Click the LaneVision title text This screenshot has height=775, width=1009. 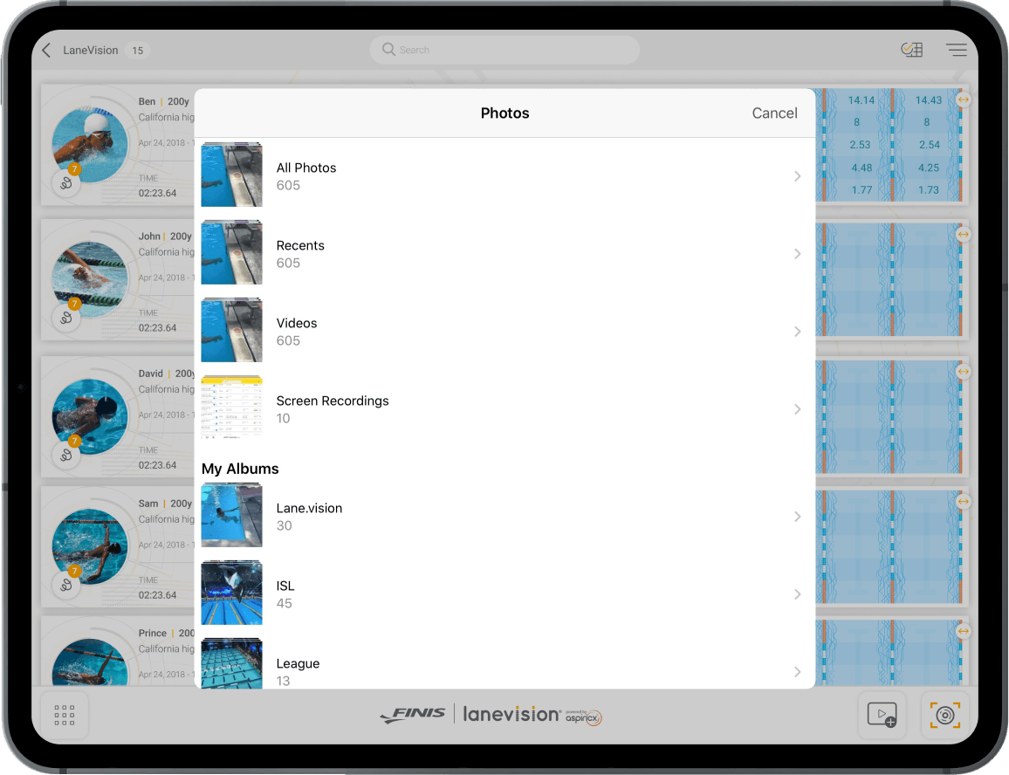[x=90, y=51]
